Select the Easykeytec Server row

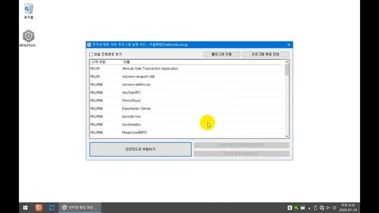186,108
